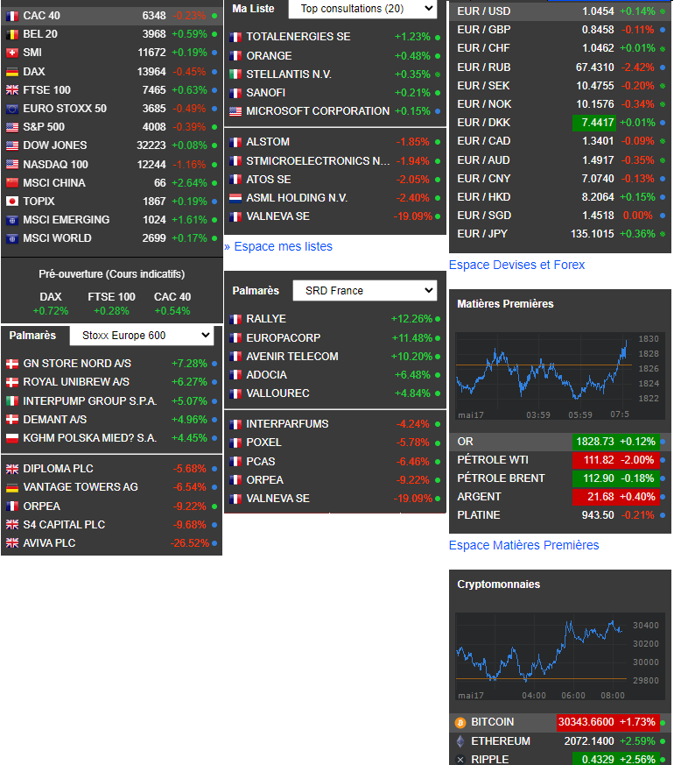Click the Chinese flag icon beside MSCI CHINA

pyautogui.click(x=12, y=183)
